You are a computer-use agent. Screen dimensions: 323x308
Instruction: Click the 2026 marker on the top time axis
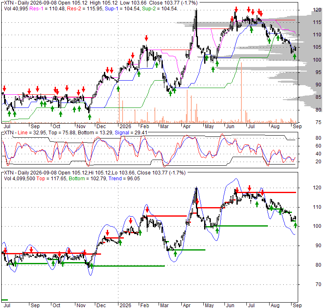tap(125, 126)
